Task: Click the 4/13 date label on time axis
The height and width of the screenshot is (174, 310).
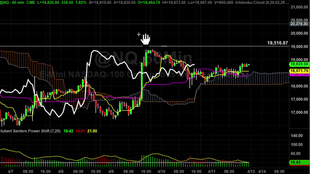Action: click(251, 171)
